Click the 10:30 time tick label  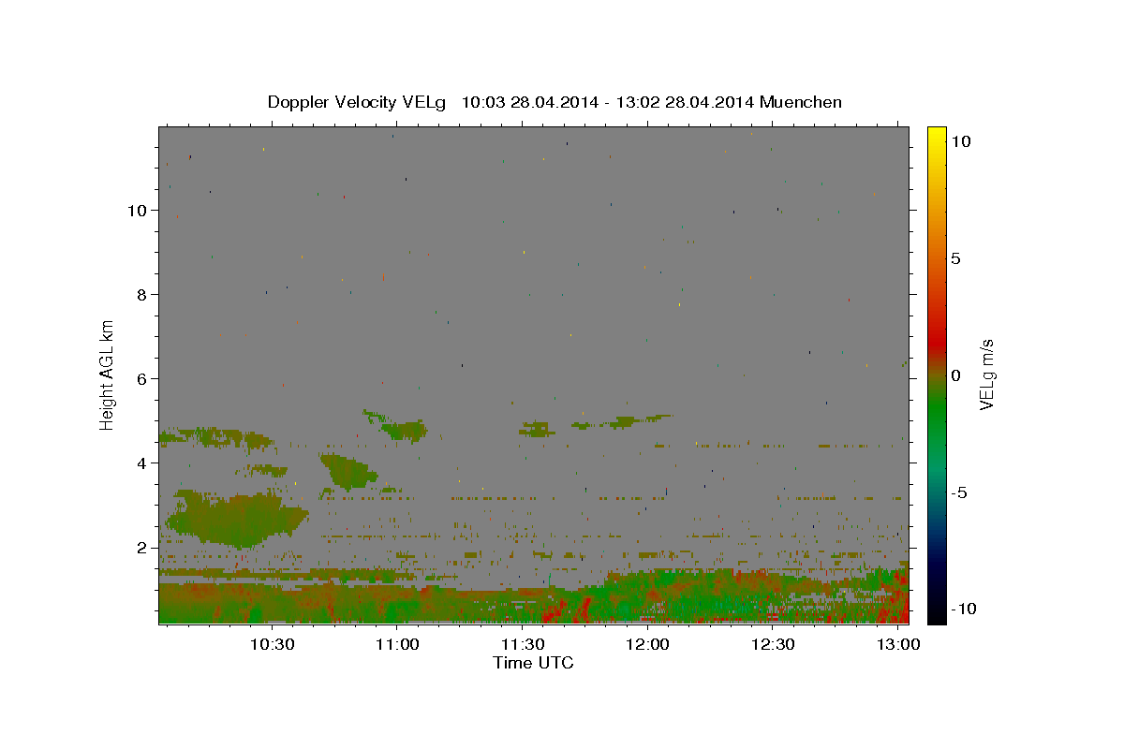click(x=273, y=645)
